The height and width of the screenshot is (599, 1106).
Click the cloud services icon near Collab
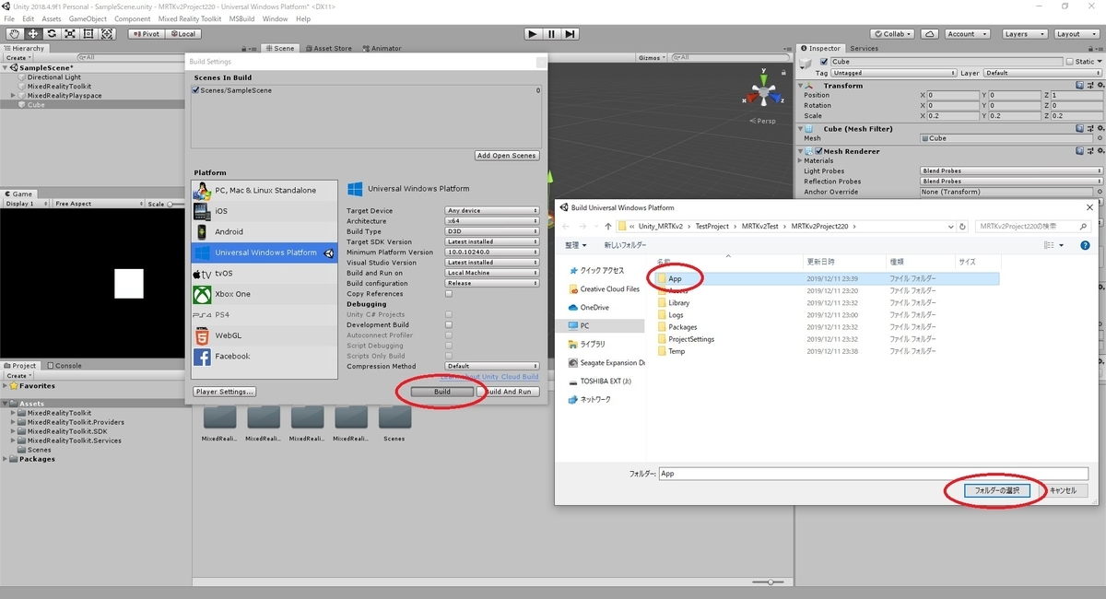click(x=929, y=34)
